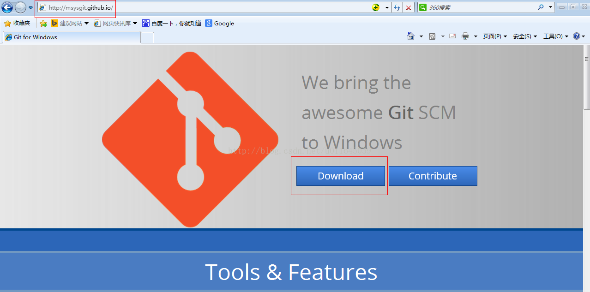The image size is (590, 292).
Task: Click the Refresh page icon
Action: point(397,7)
